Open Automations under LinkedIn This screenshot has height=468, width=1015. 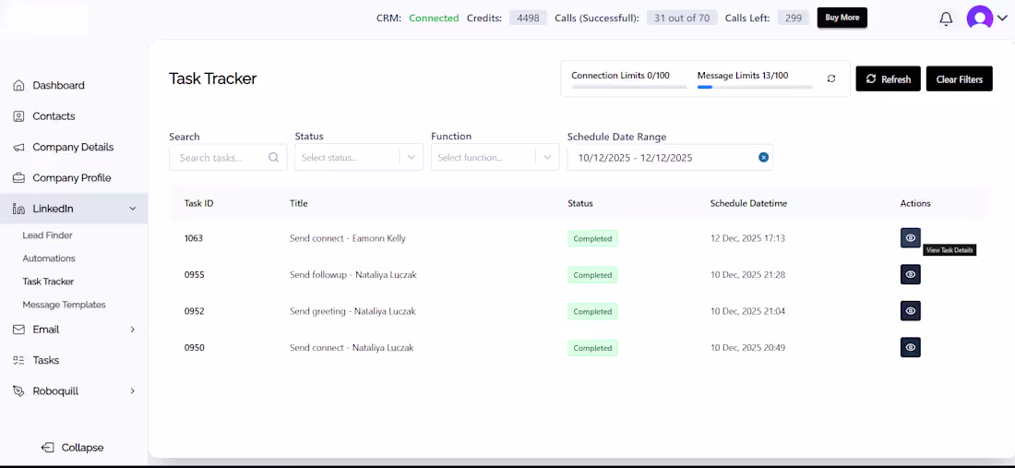pos(49,258)
